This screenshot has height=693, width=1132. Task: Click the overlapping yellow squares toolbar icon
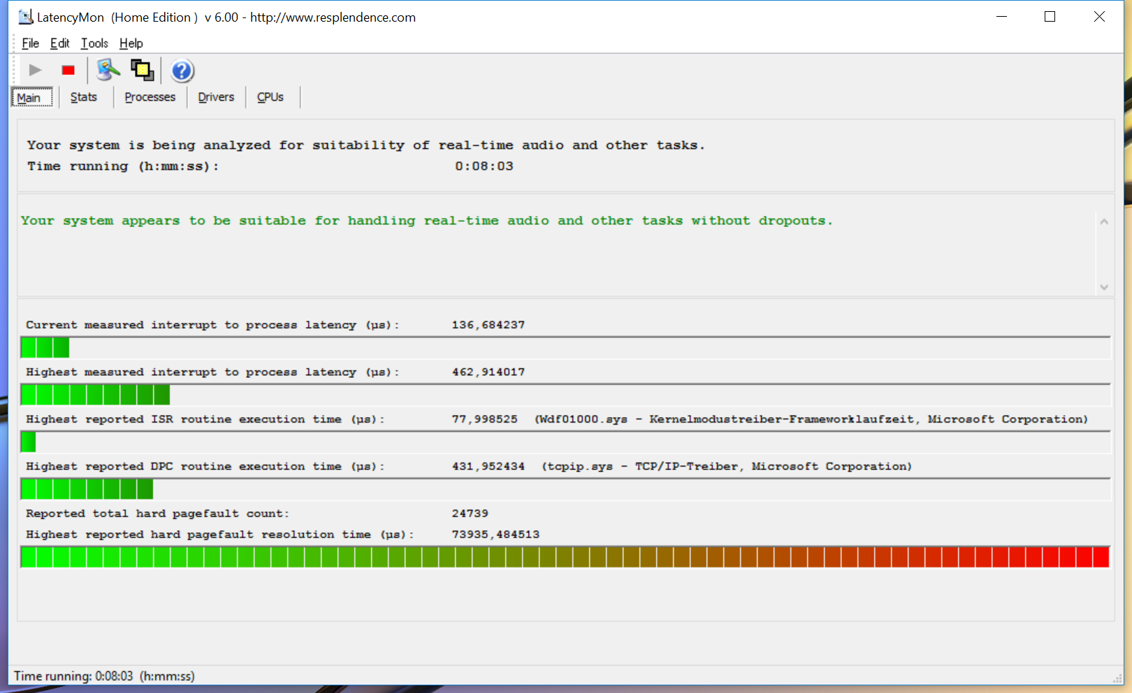(x=143, y=70)
